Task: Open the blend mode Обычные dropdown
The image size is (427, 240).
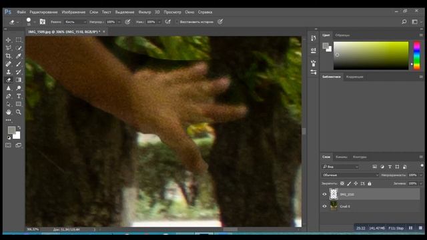Action: 350,175
